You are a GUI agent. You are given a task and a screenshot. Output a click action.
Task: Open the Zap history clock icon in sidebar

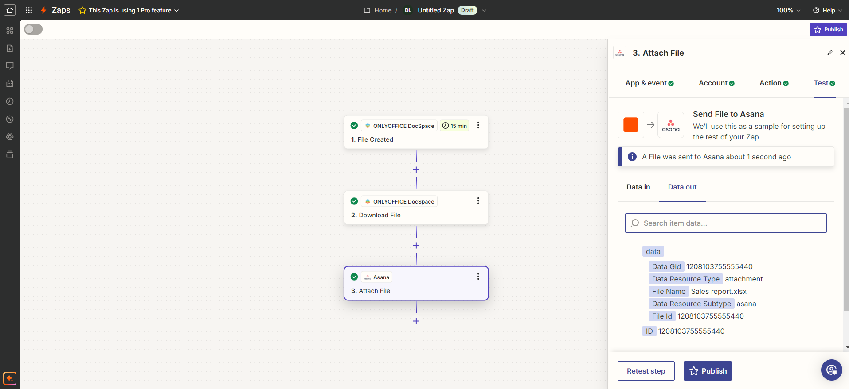[x=10, y=101]
